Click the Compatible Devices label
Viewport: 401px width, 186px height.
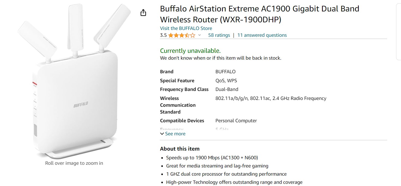182,121
